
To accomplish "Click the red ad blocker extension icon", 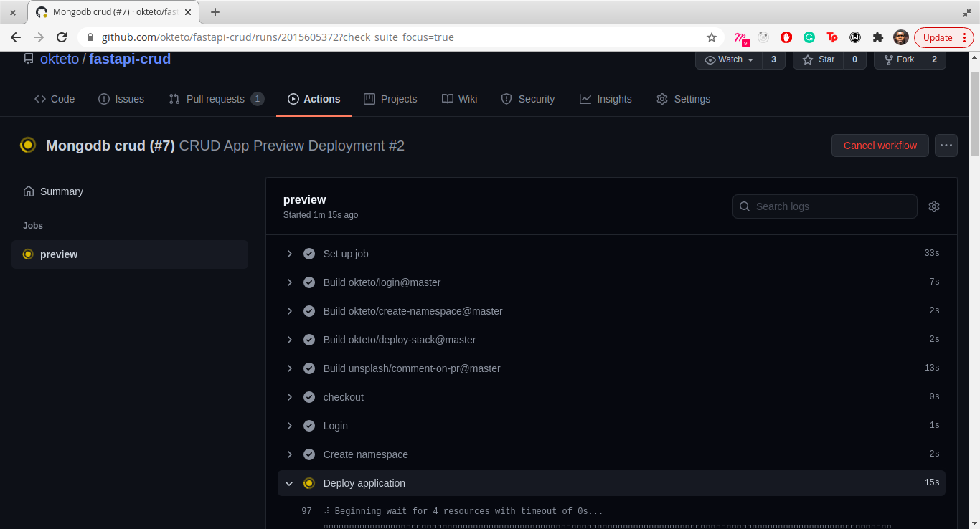I will (786, 37).
